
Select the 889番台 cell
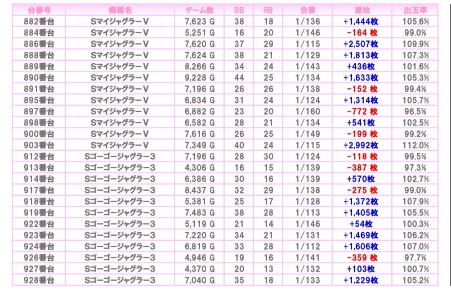pyautogui.click(x=39, y=66)
